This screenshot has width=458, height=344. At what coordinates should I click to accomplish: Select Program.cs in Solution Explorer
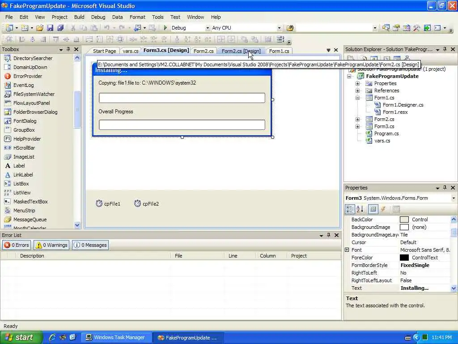click(x=386, y=133)
